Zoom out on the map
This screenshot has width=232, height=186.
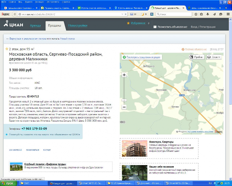pos(124,107)
